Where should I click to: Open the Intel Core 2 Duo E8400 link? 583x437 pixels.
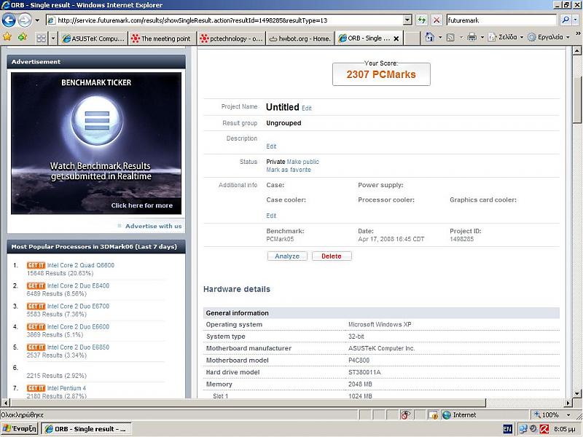(78, 286)
